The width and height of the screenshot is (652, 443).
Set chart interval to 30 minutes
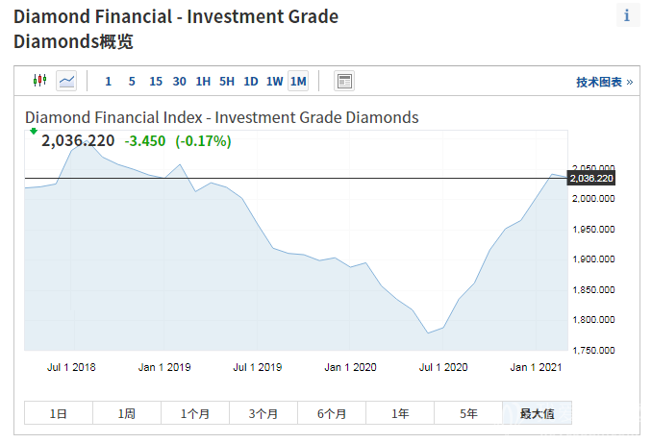coord(180,82)
